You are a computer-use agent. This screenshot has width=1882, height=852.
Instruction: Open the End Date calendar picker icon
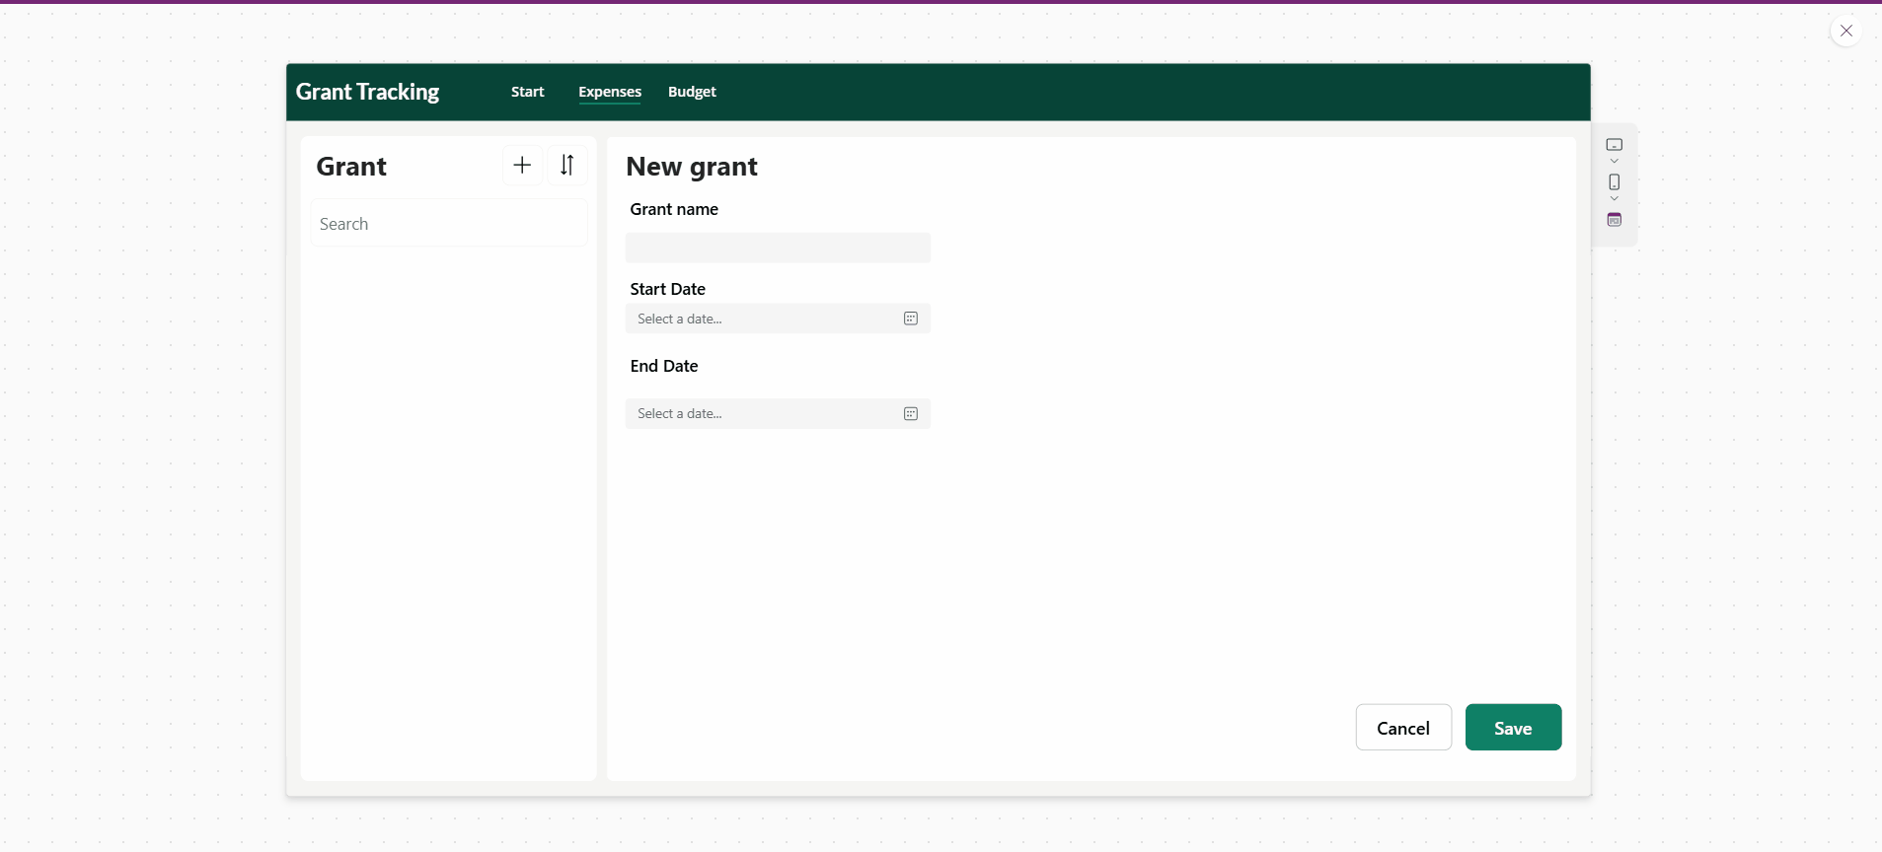pyautogui.click(x=910, y=414)
